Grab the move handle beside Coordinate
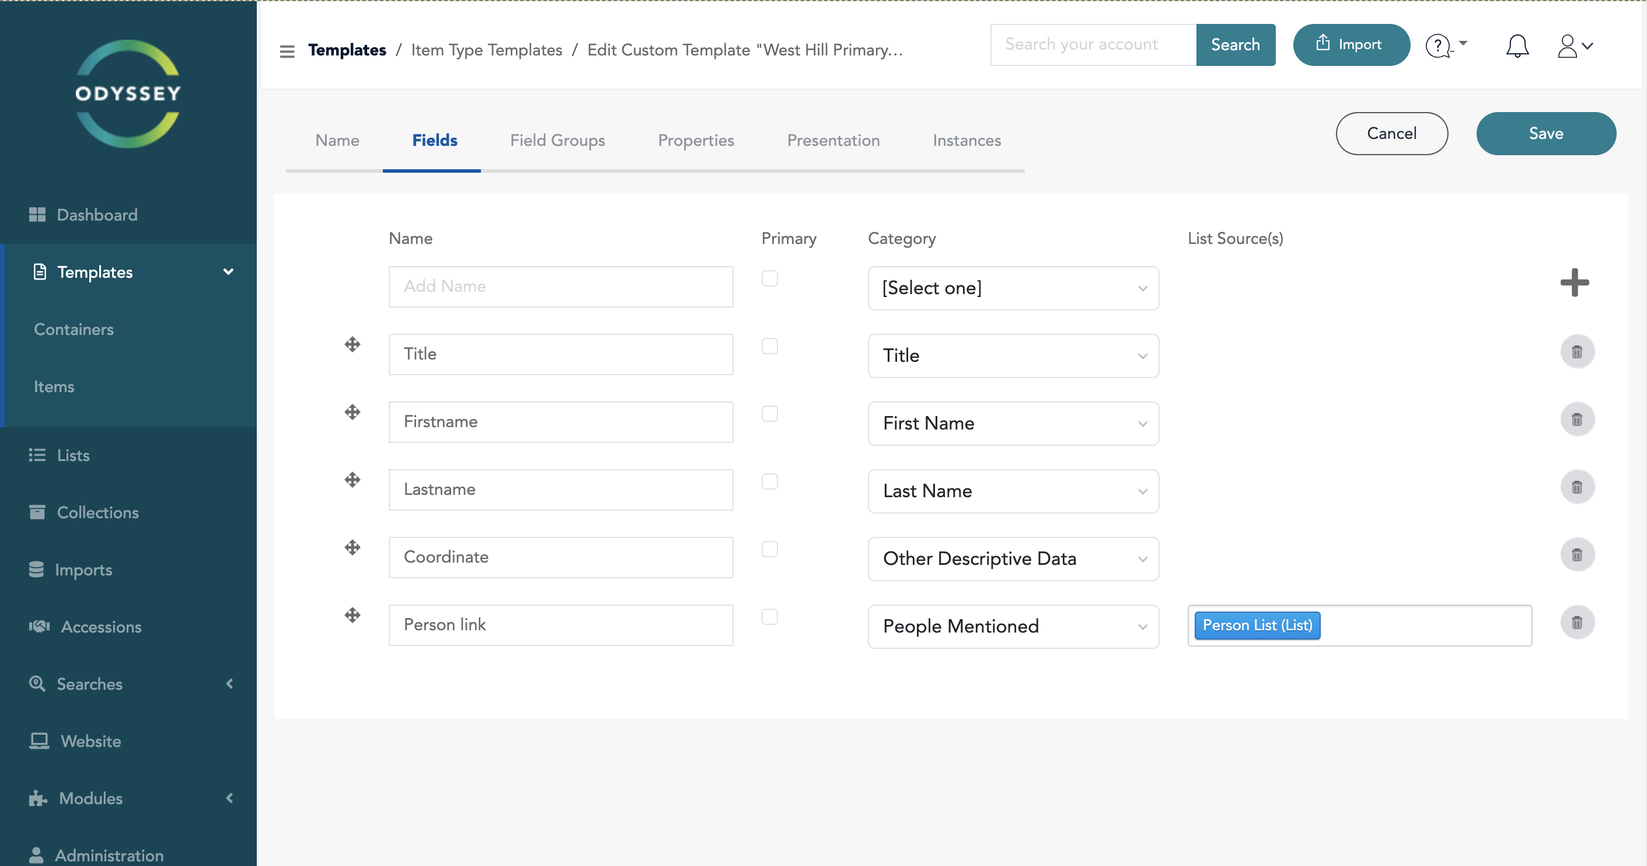 (353, 548)
